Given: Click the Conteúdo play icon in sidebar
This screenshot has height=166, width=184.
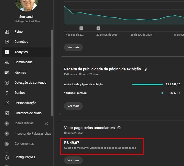Looking at the screenshot, I should coord(7,42).
